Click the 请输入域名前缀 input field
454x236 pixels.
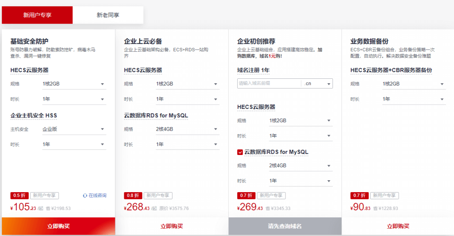coord(269,84)
